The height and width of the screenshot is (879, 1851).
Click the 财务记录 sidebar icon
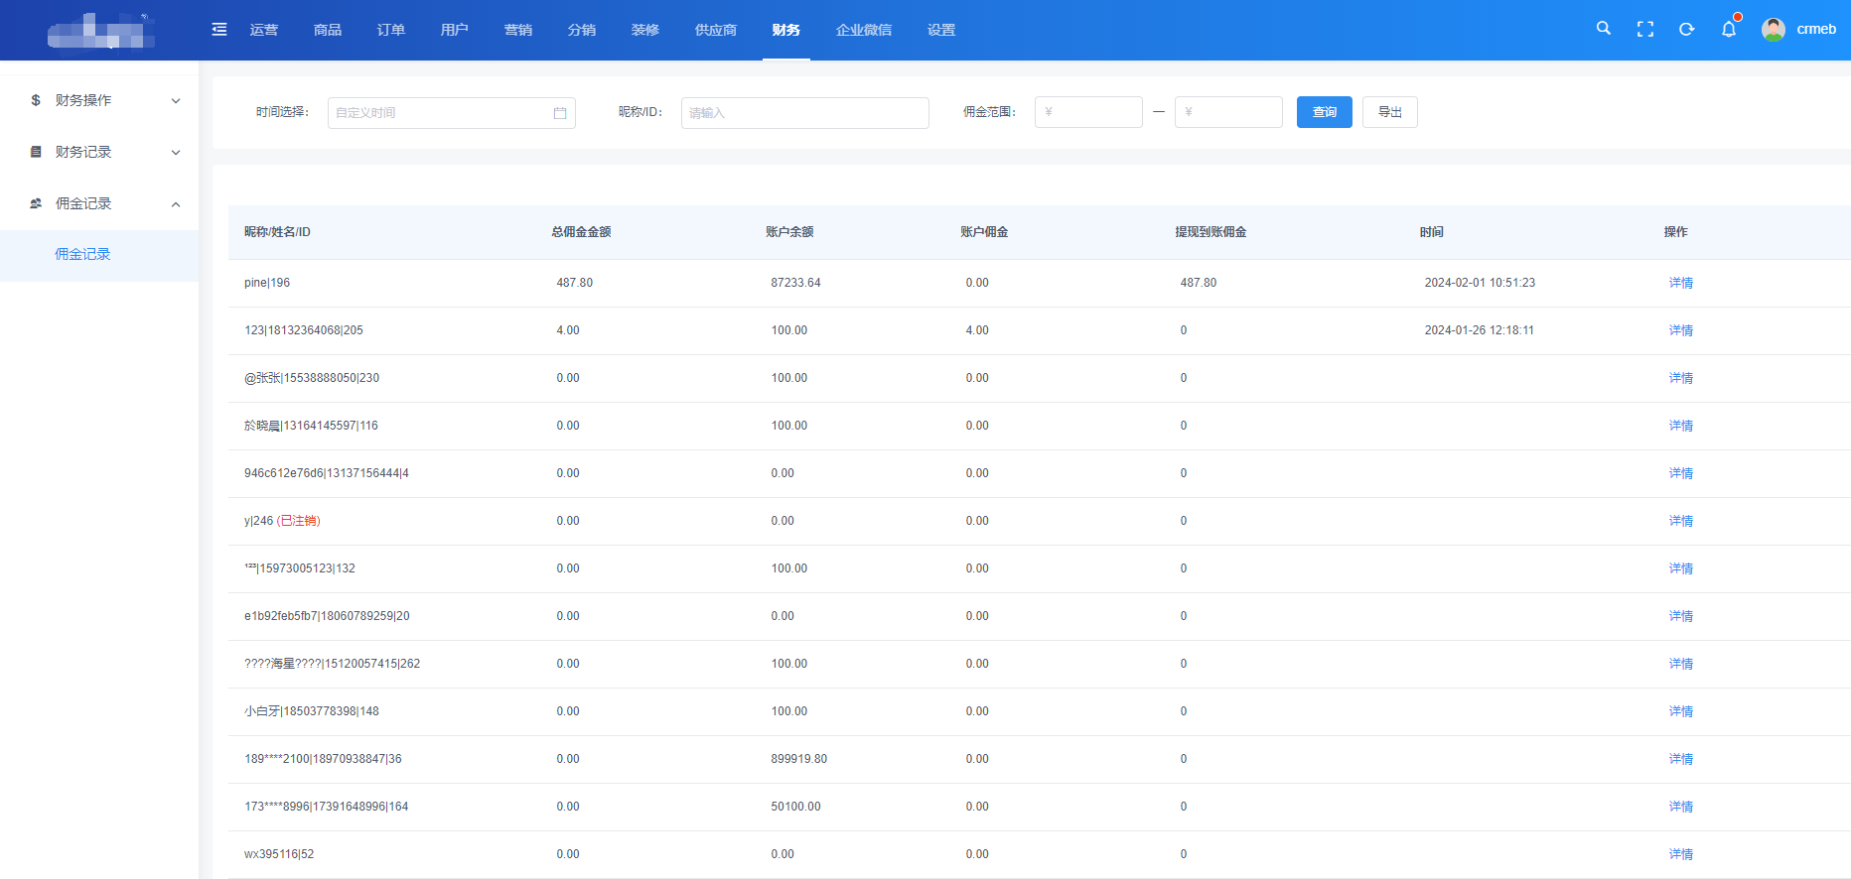[x=36, y=152]
